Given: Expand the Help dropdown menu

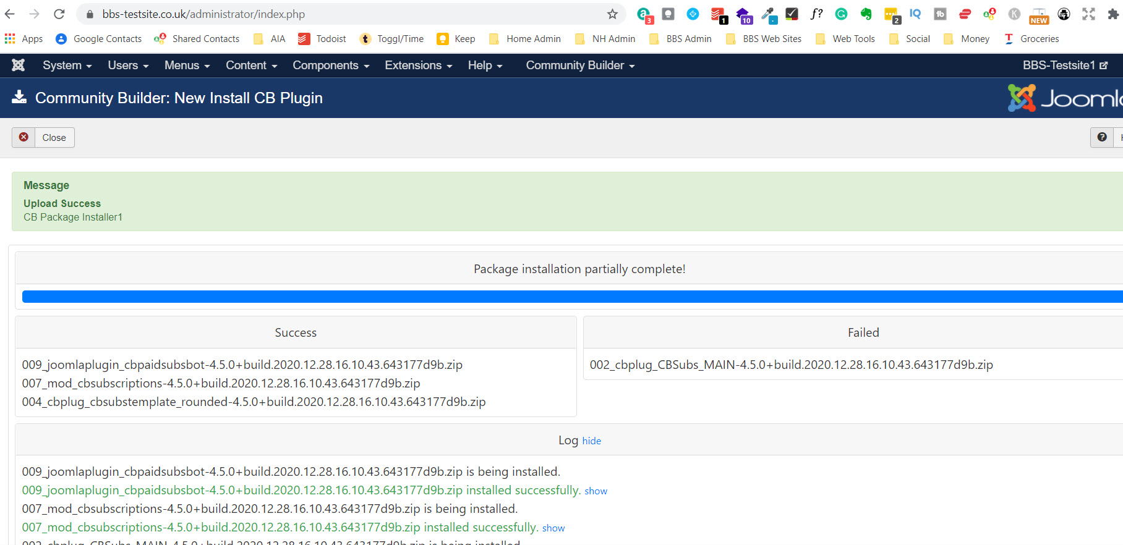Looking at the screenshot, I should click(485, 65).
